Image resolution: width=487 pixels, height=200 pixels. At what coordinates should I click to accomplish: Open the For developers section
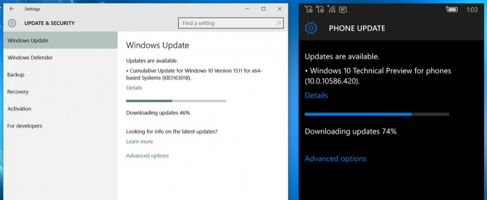pyautogui.click(x=60, y=126)
